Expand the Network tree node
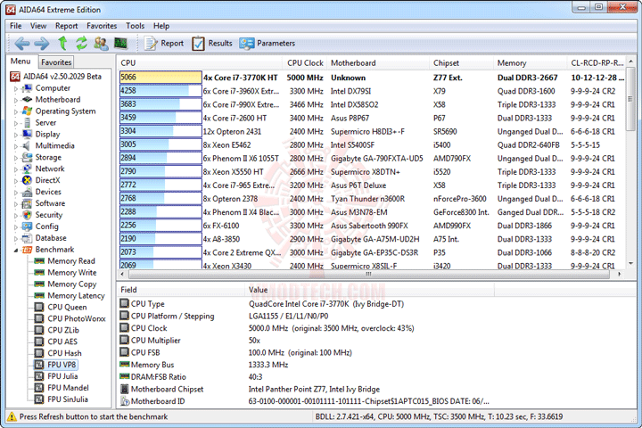This screenshot has height=428, width=642. point(16,169)
